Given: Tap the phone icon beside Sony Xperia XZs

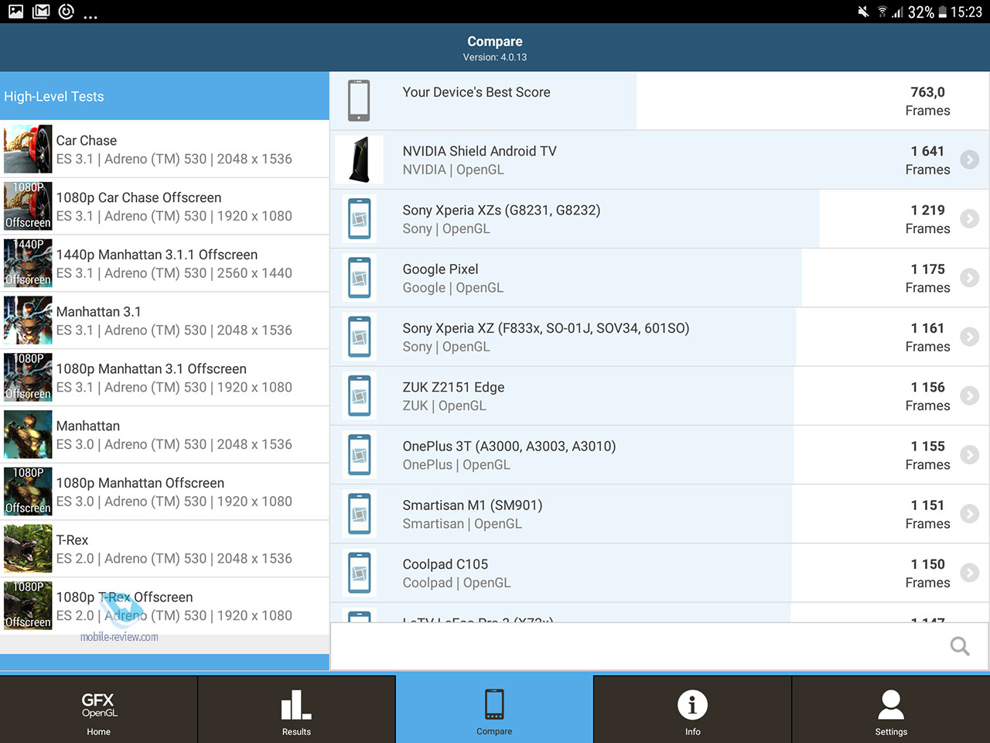Looking at the screenshot, I should pyautogui.click(x=360, y=218).
